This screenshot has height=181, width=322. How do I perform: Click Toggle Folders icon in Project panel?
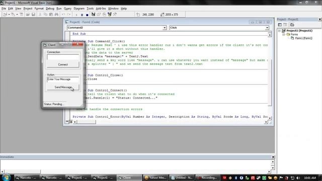click(x=292, y=25)
